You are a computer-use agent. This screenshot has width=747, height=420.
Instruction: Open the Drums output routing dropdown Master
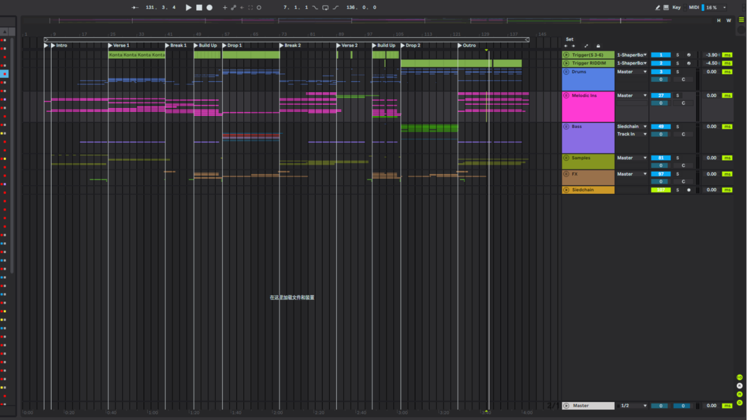tap(631, 72)
